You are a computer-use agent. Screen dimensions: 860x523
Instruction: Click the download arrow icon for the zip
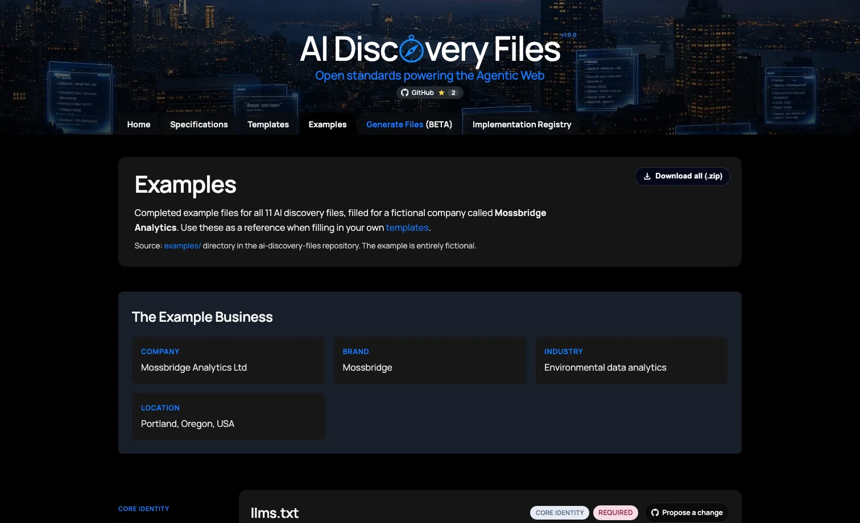click(647, 176)
